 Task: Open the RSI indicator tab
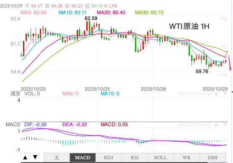[x=135, y=158]
